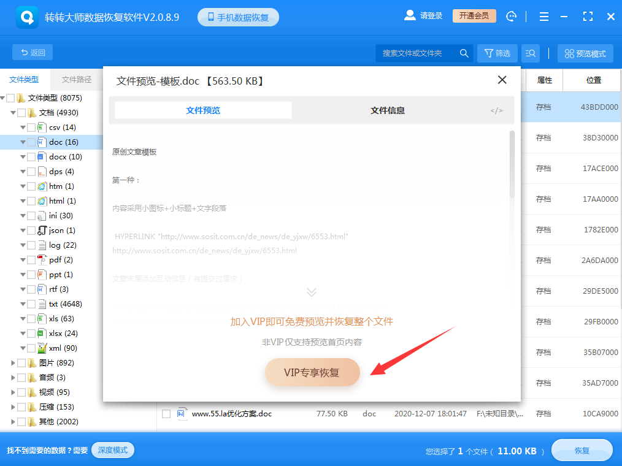
Task: Expand the 其他 (2002) folder
Action: click(x=13, y=421)
